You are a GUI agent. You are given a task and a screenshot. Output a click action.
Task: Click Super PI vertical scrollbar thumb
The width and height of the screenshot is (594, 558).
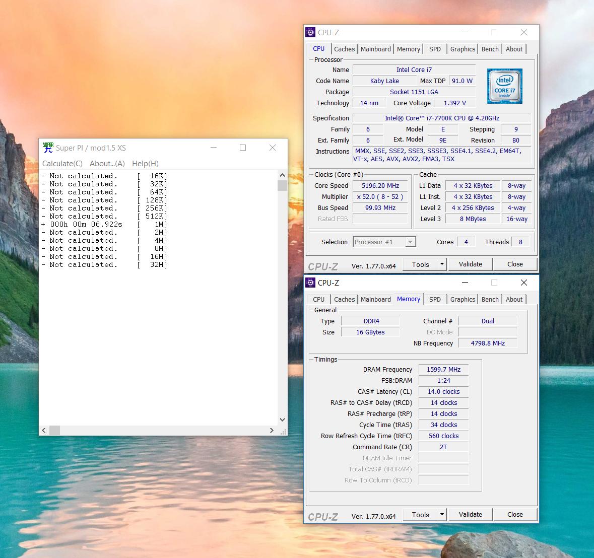(282, 185)
